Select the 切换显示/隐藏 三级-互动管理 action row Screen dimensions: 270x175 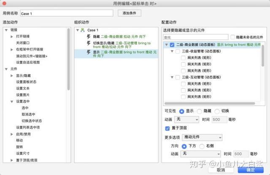pyautogui.click(x=116, y=45)
